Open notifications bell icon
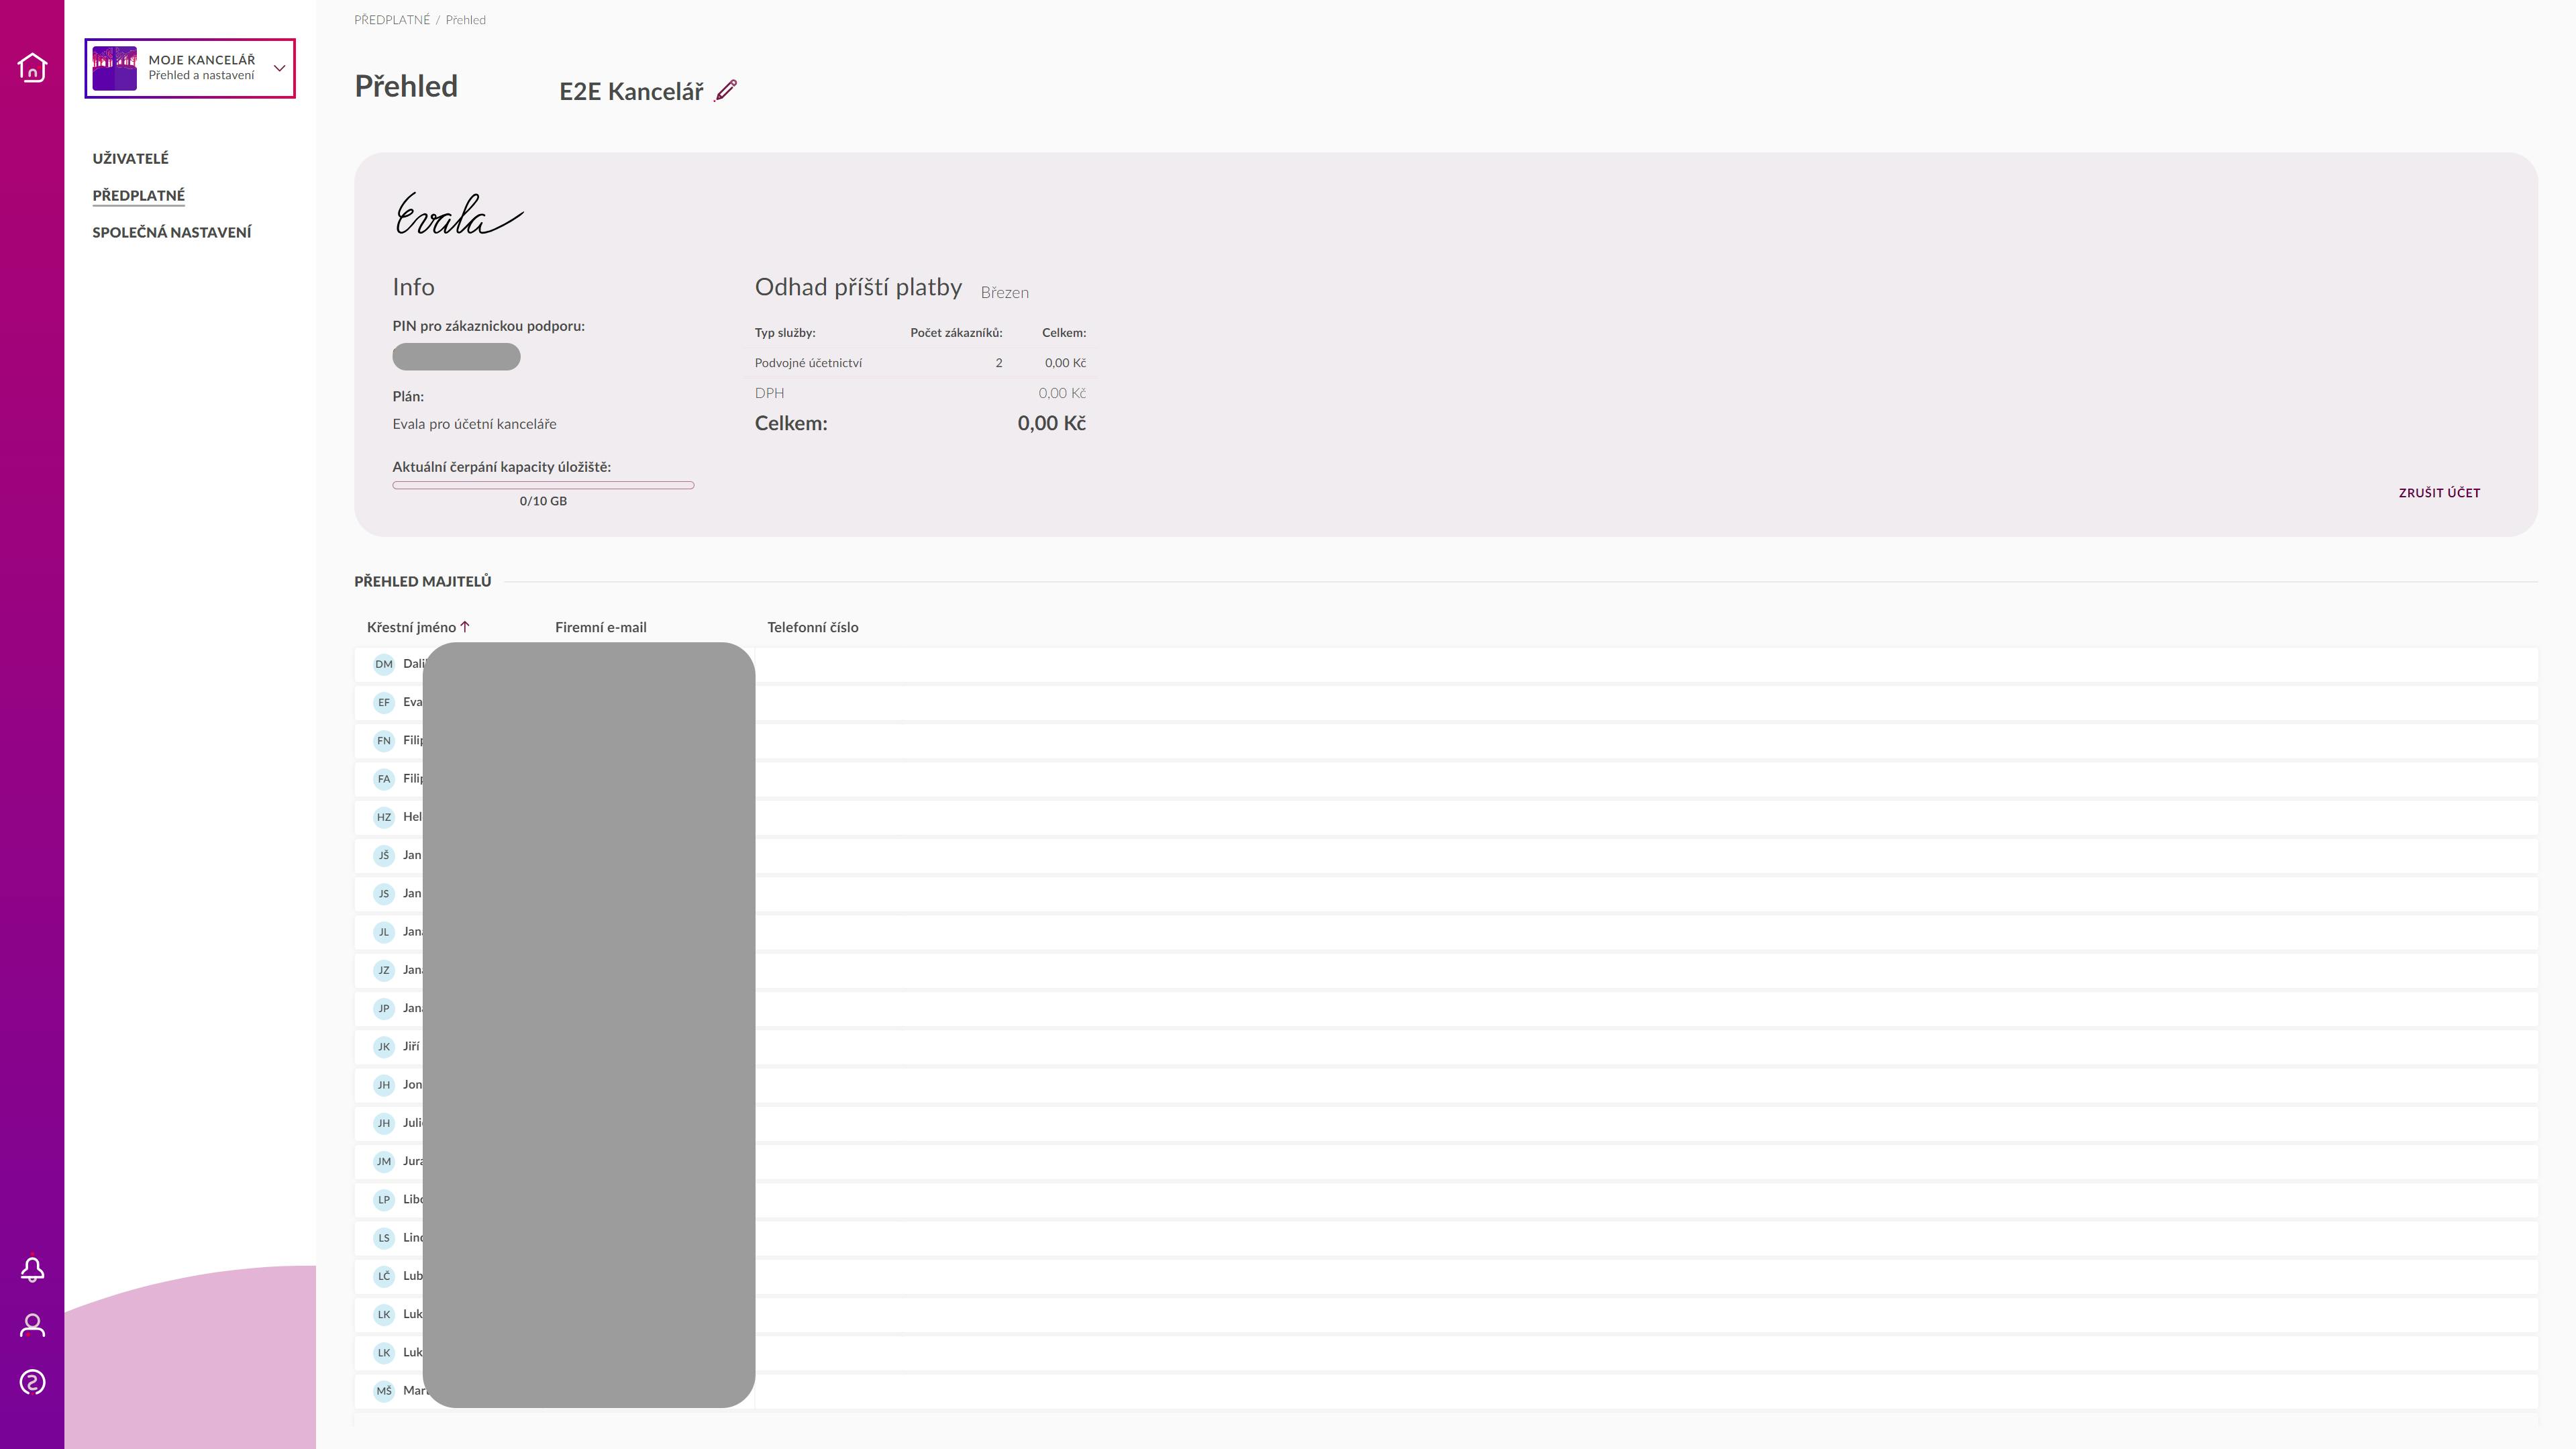This screenshot has width=2576, height=1449. (32, 1269)
